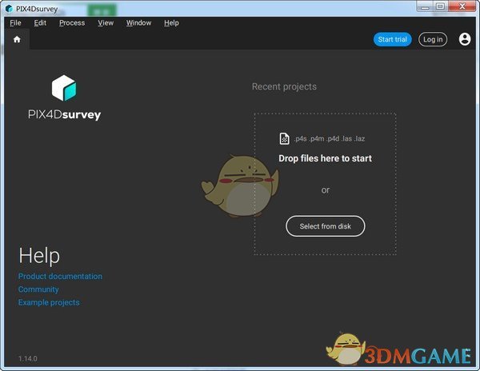Open the Help menu
The height and width of the screenshot is (371, 480).
point(171,23)
